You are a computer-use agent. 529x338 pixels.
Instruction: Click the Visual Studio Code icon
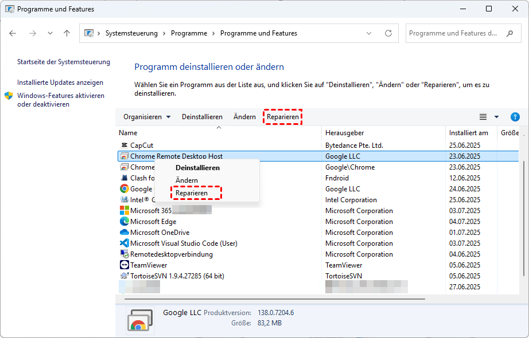pos(124,243)
